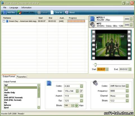Adjust the video Bitrate 144 spinner
Screen dimensions: 135x116
[x=73, y=106]
